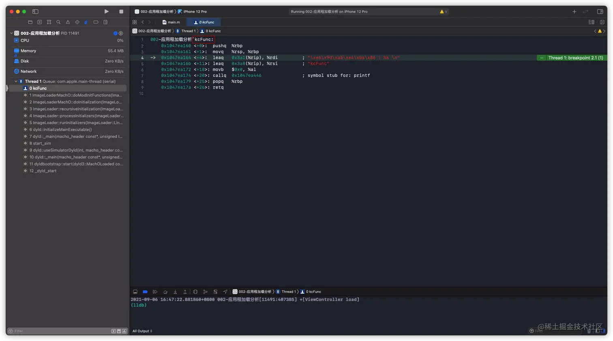The image size is (613, 341).
Task: Click the jump bar warning triangle
Action: (600, 31)
